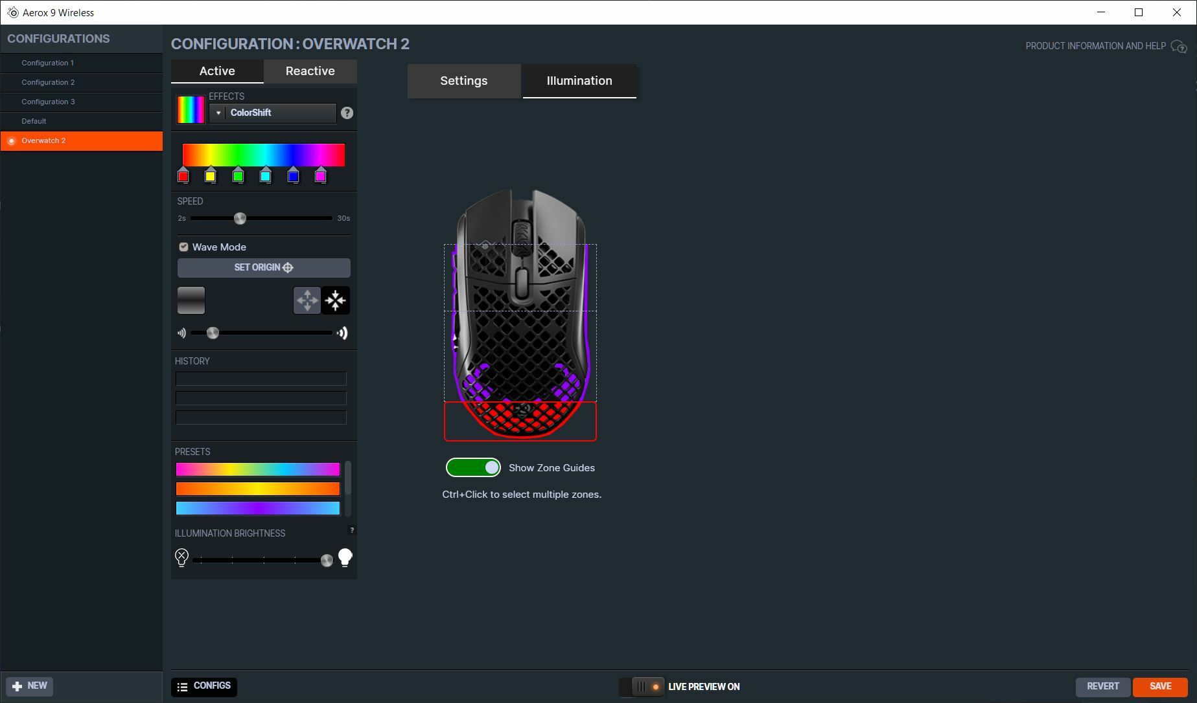
Task: Uncheck the Wave Mode checkbox
Action: coord(183,247)
